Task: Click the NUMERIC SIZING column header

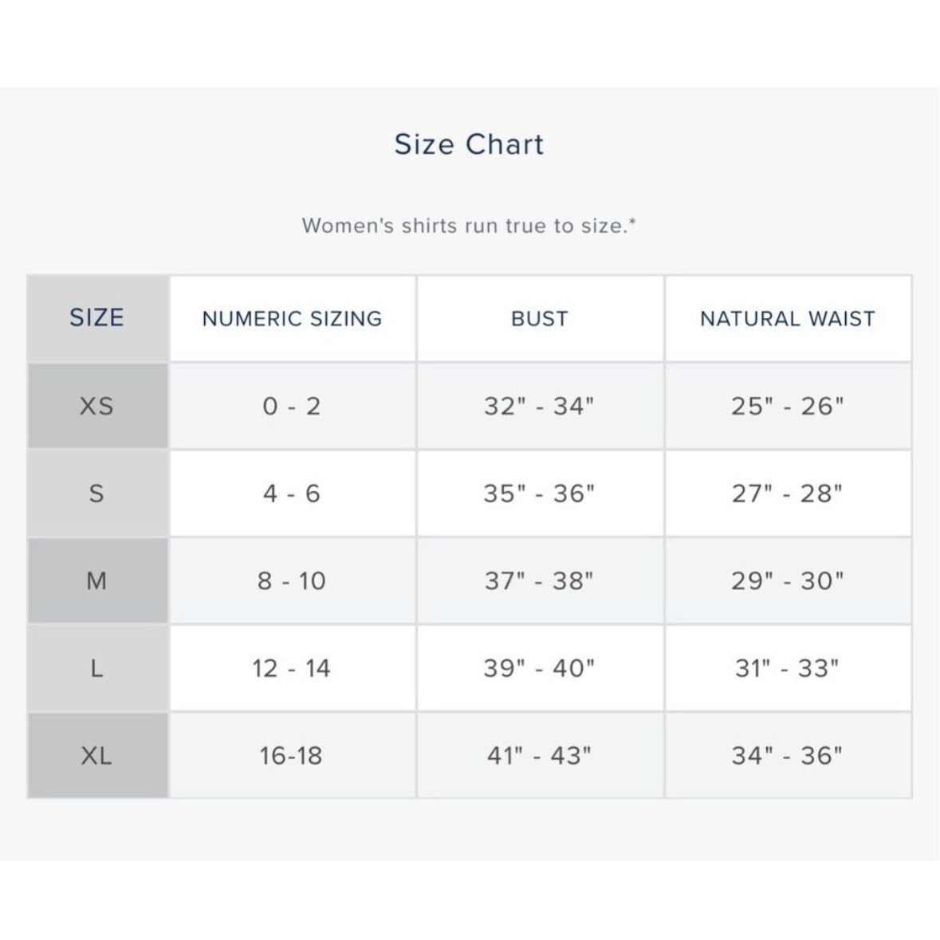Action: pyautogui.click(x=293, y=318)
